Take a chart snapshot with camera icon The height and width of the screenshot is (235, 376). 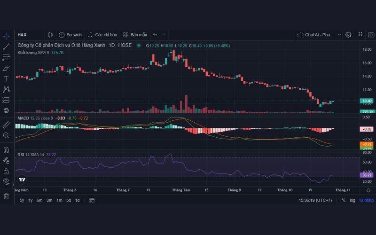pos(371,35)
